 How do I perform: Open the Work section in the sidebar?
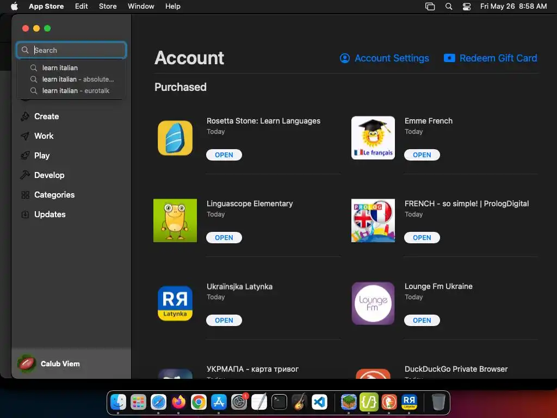click(44, 136)
